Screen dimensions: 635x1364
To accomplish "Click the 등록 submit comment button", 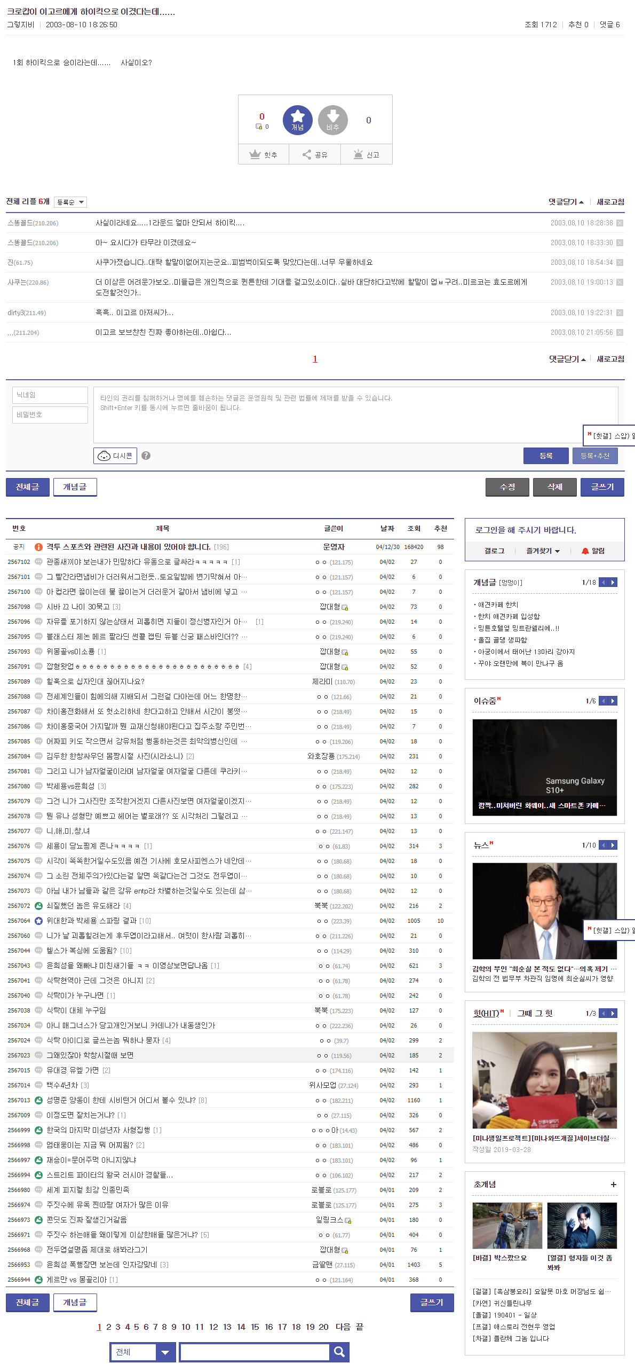I will tap(545, 456).
